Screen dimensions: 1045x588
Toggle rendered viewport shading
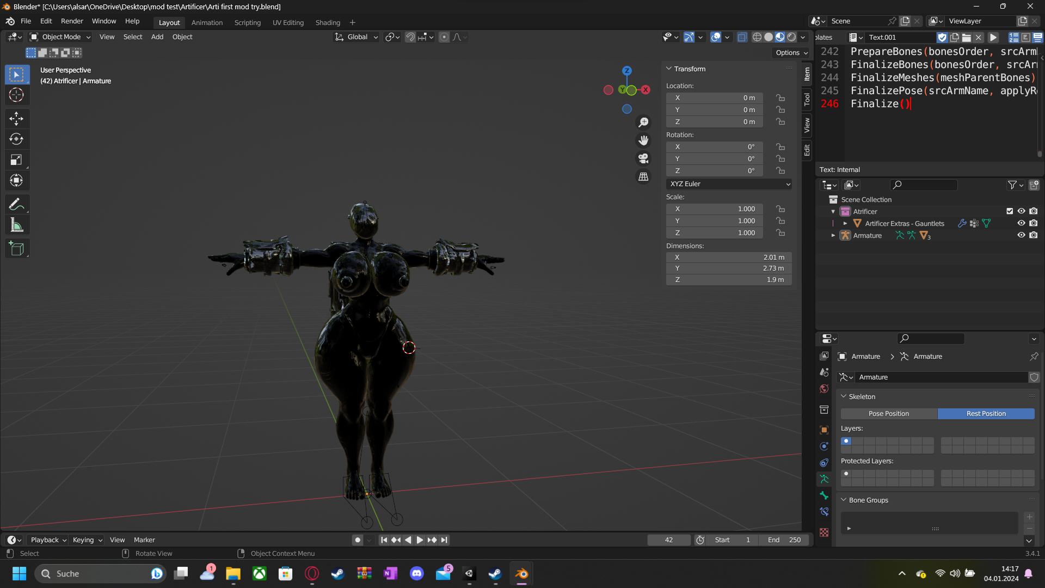coord(791,36)
